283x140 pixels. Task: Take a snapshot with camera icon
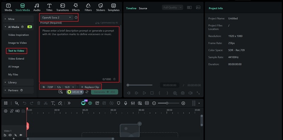183,93
